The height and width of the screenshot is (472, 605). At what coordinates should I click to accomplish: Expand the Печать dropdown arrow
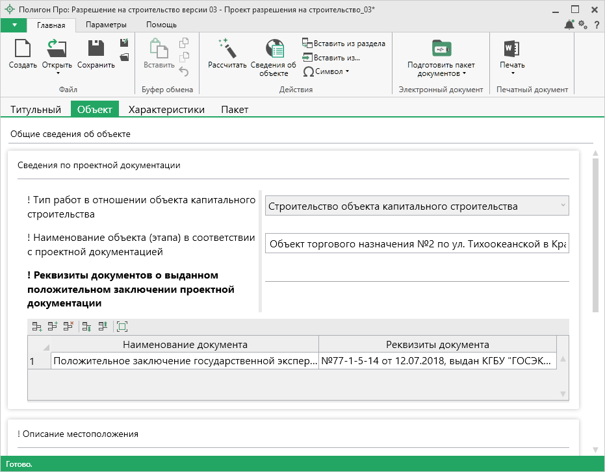click(512, 73)
